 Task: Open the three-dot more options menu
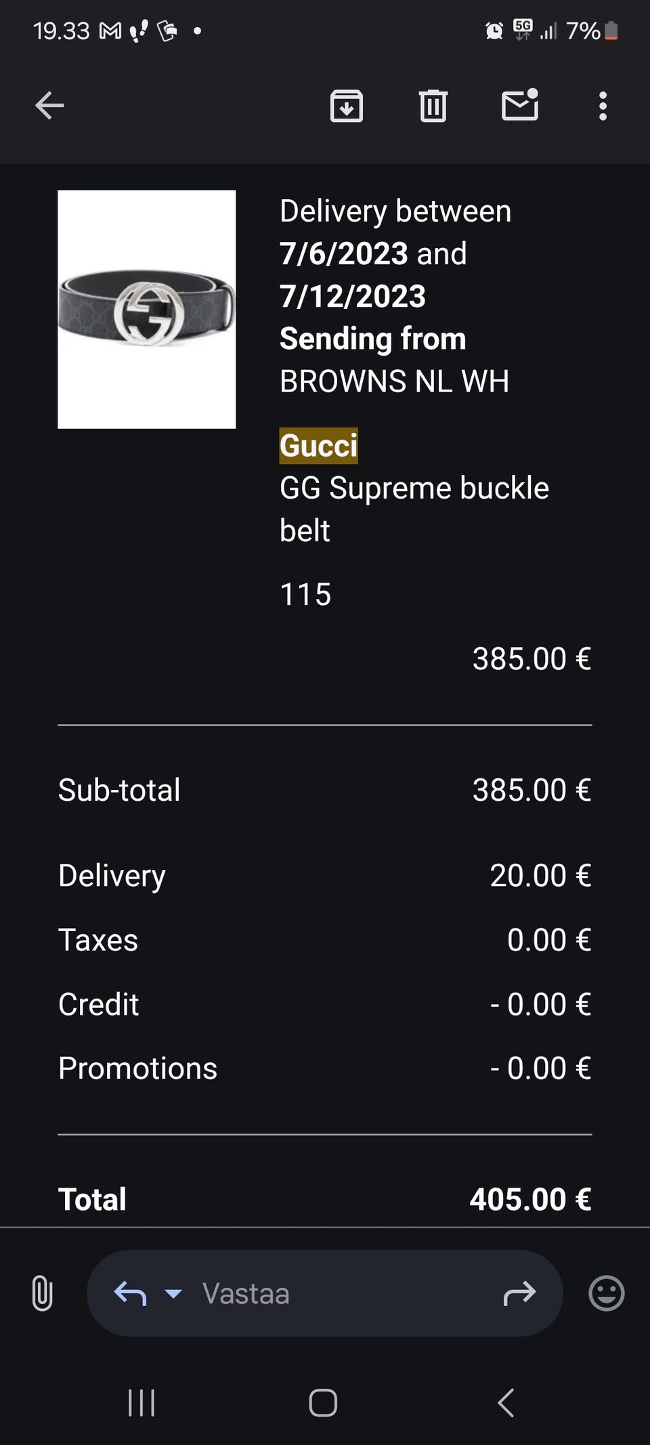tap(603, 106)
